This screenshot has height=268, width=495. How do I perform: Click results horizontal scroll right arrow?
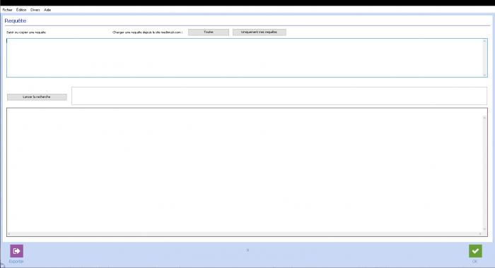480,234
